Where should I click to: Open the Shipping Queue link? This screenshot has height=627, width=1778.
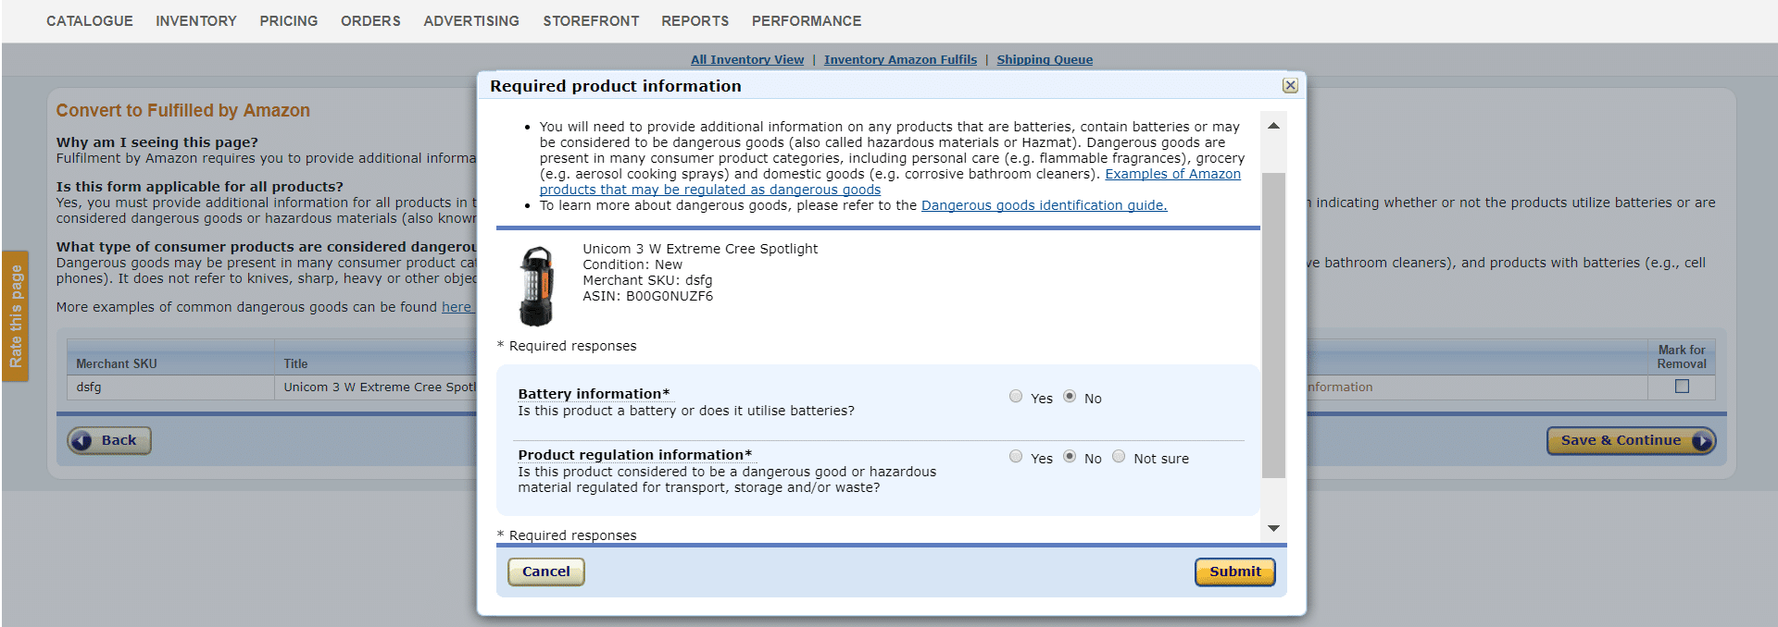coord(1045,59)
